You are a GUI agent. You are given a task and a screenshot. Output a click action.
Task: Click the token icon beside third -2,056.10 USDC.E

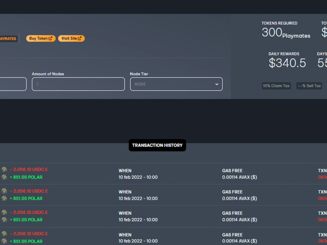click(x=4, y=212)
